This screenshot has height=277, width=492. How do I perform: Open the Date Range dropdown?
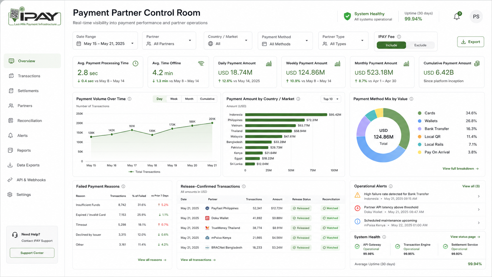[x=105, y=41]
